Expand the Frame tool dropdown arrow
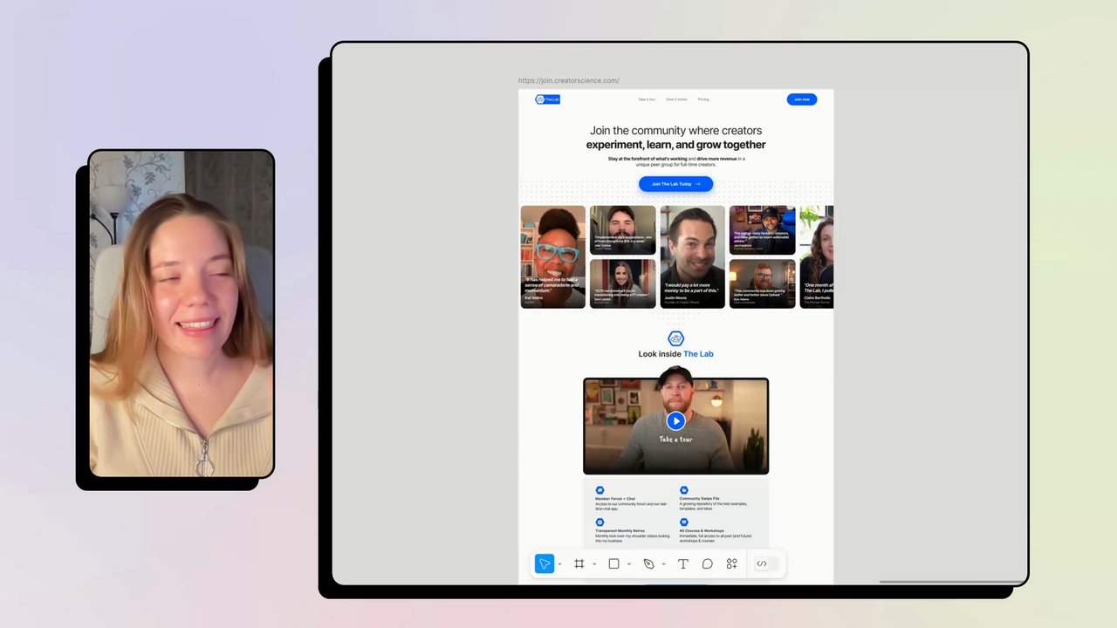The width and height of the screenshot is (1117, 628). [x=594, y=564]
